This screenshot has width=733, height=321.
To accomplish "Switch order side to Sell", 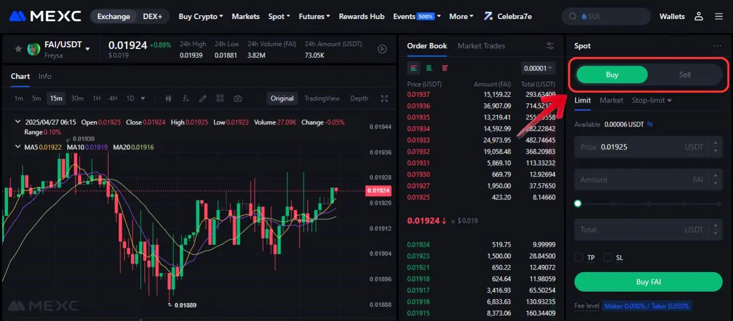I will (x=685, y=74).
